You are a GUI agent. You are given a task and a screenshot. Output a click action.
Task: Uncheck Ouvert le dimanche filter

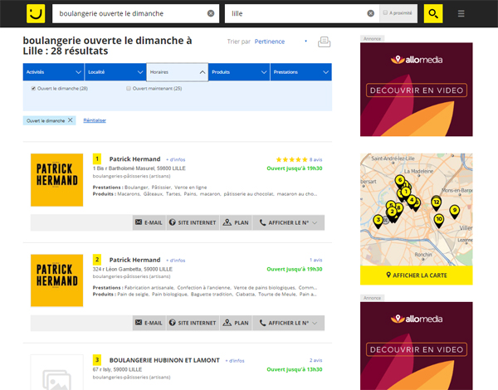pos(33,88)
